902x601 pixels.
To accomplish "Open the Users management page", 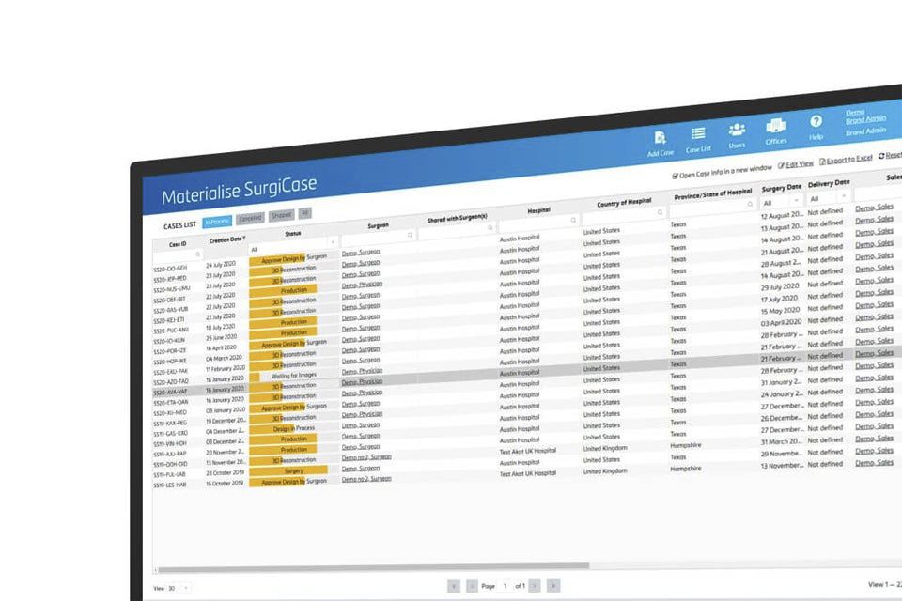I will (x=737, y=130).
